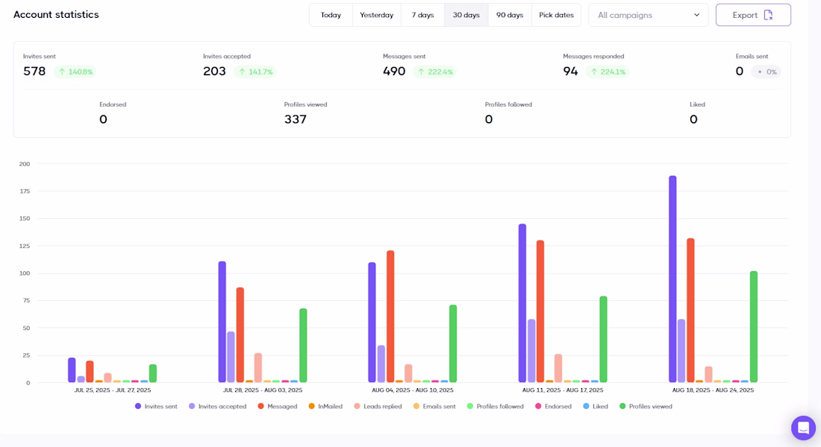Toggle Invites sent legend series
Image resolution: width=821 pixels, height=447 pixels.
tap(156, 406)
